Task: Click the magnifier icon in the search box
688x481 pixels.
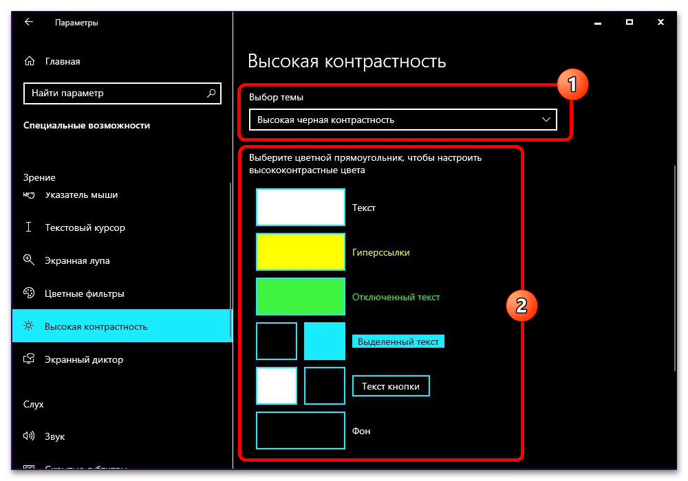Action: point(211,93)
